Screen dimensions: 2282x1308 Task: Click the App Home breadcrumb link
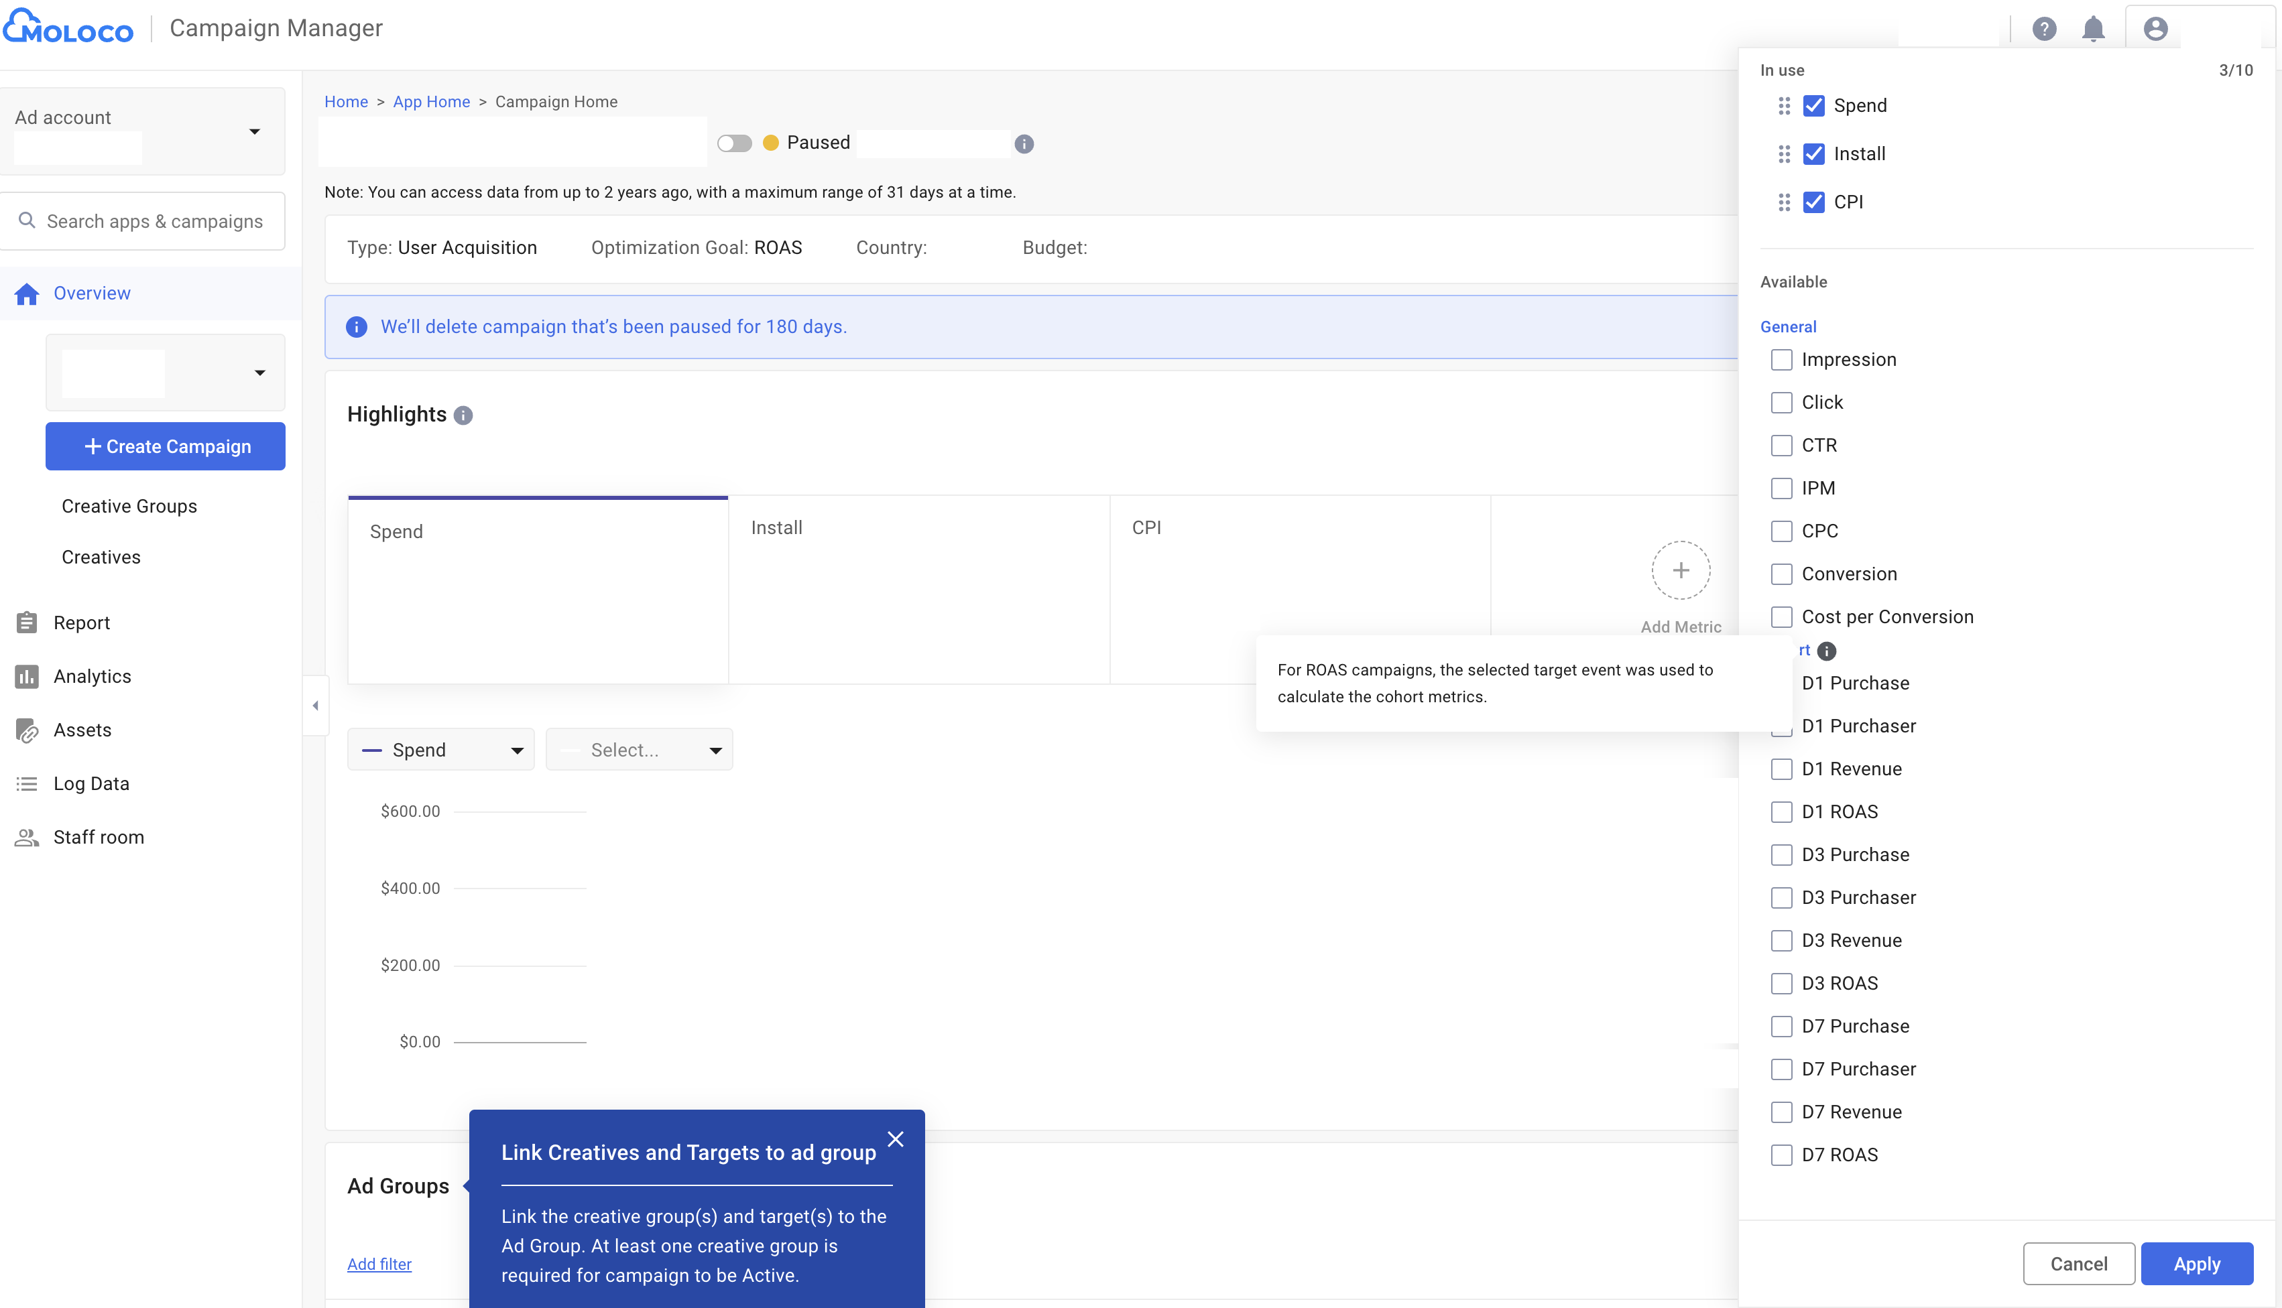432,101
